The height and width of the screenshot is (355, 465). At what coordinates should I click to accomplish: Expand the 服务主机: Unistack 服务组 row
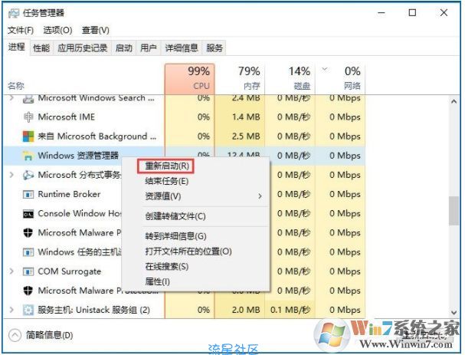[11, 310]
